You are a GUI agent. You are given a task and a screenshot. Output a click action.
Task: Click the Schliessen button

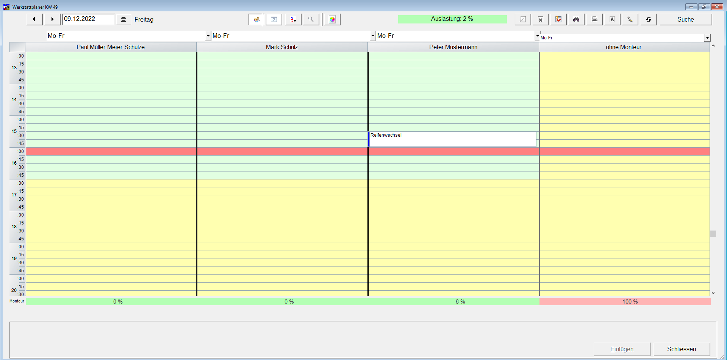click(x=682, y=349)
